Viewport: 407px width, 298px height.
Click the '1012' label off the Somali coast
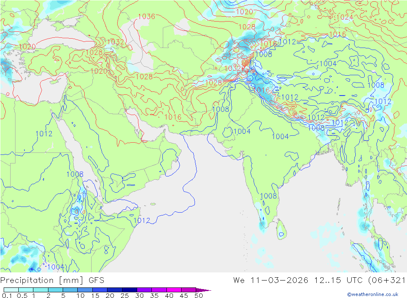point(142,220)
